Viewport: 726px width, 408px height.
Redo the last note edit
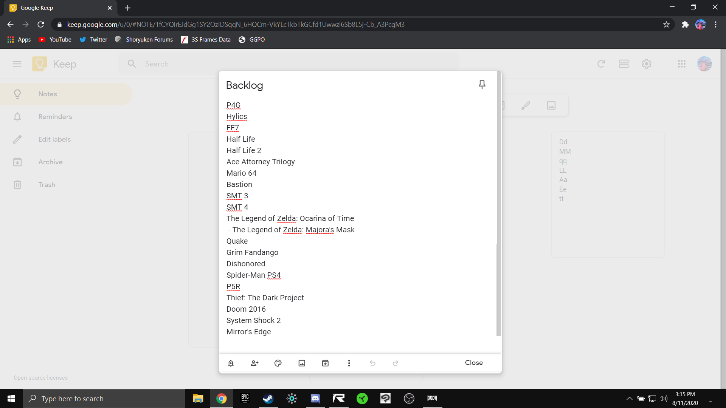pyautogui.click(x=396, y=363)
